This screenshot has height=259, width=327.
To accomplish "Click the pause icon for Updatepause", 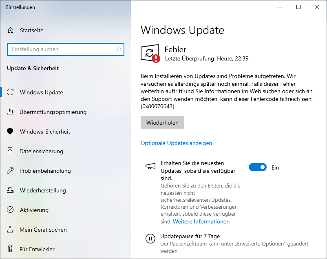I will click(150, 239).
